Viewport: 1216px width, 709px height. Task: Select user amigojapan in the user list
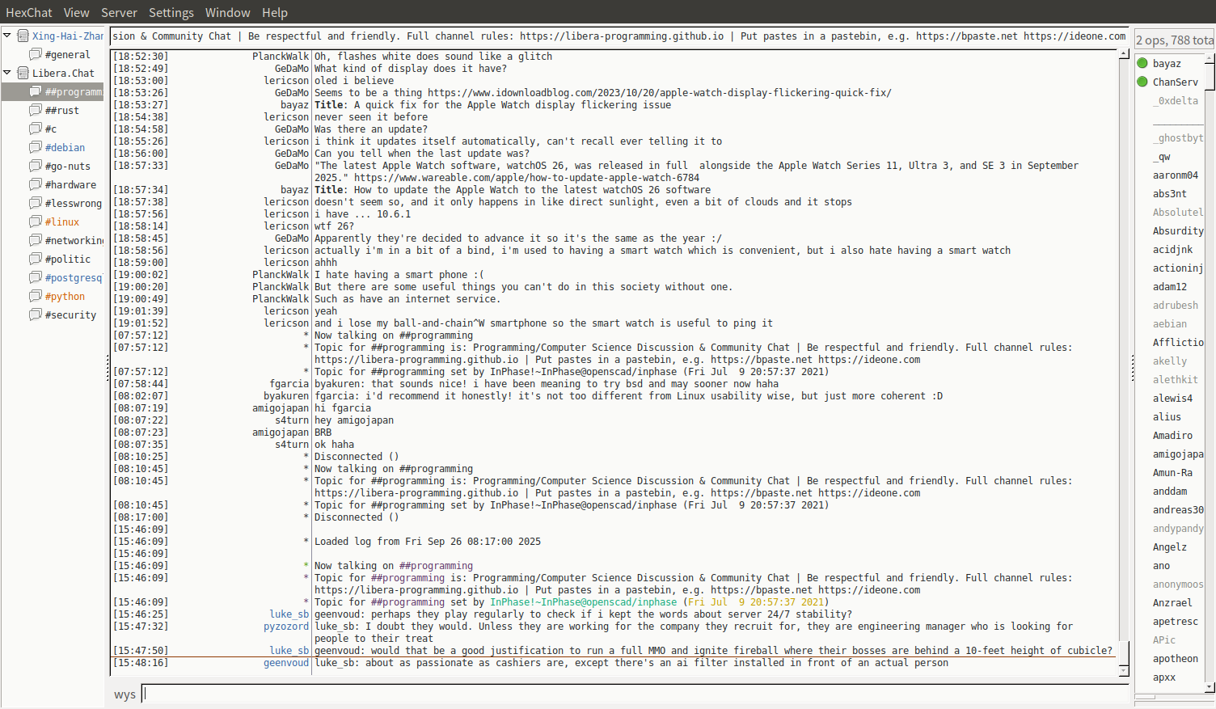[1177, 454]
